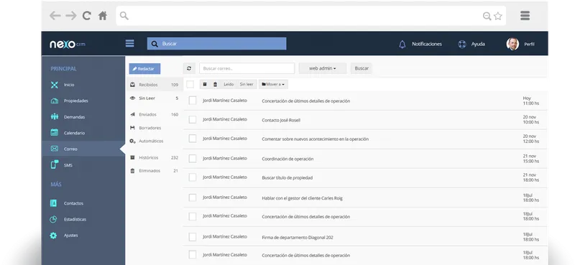Click the Buscar button next to web admin

point(362,68)
